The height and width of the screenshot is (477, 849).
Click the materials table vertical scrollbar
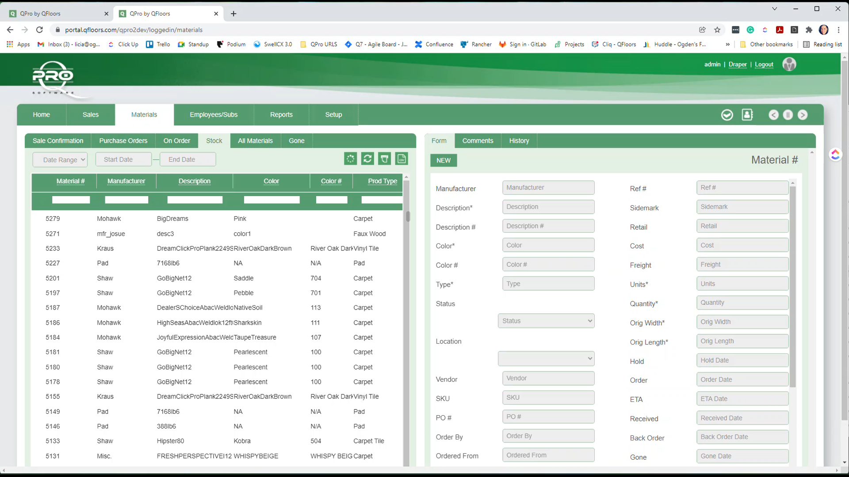(406, 309)
